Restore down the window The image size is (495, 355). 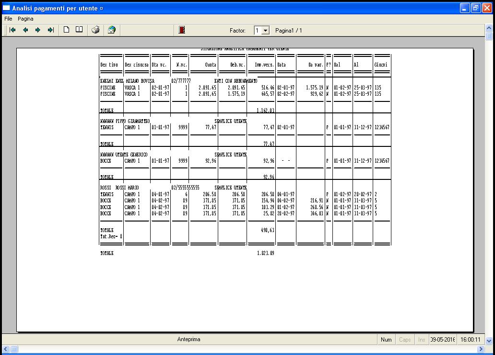tap(476, 8)
